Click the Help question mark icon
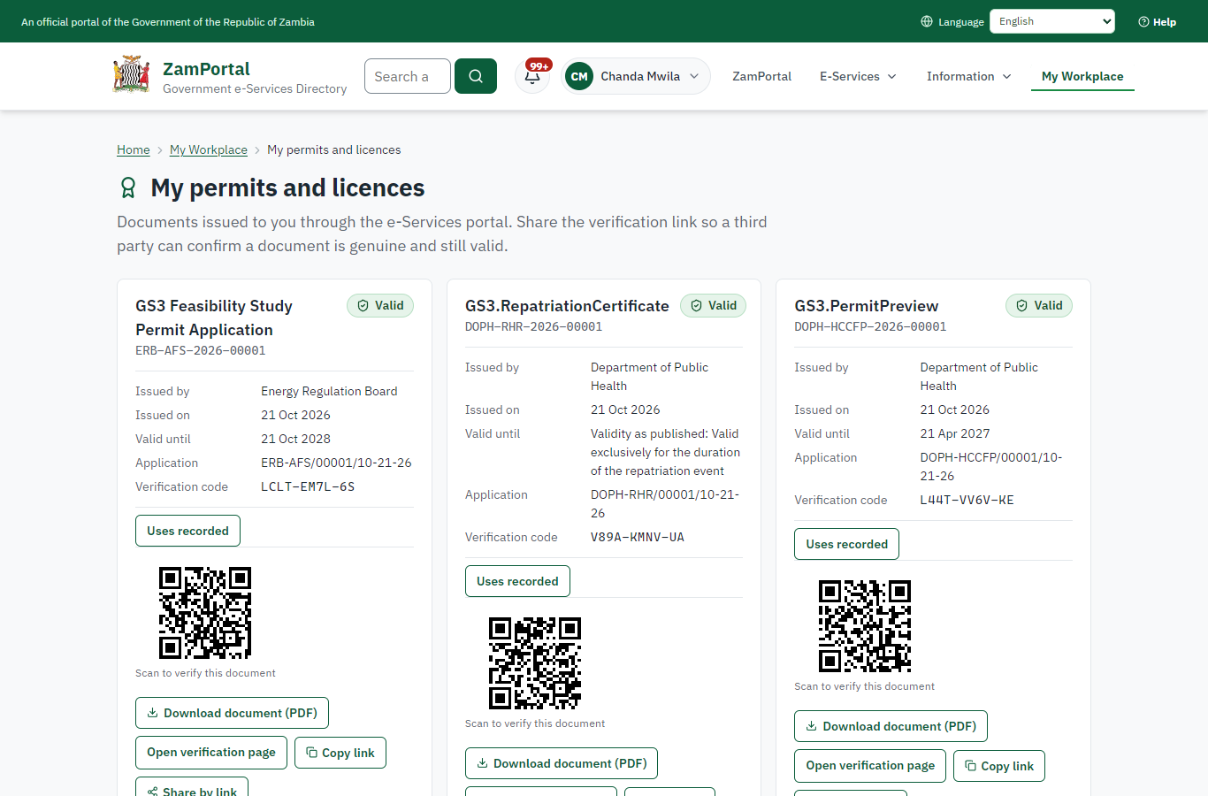 pos(1143,21)
